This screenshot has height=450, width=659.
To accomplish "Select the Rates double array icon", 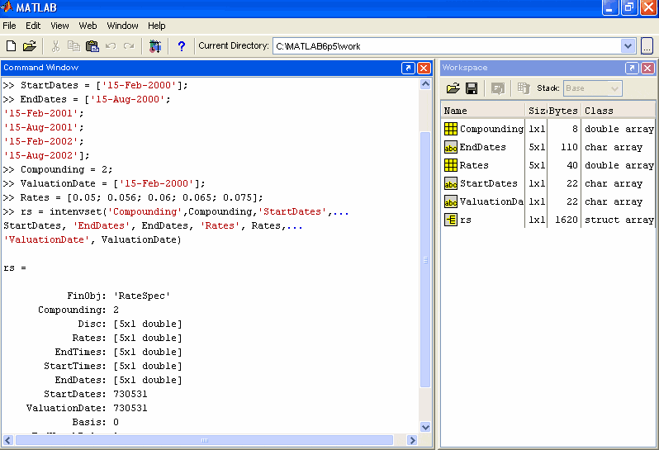I will 451,165.
